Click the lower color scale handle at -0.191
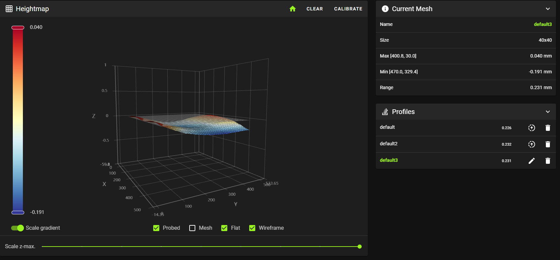Screen dimensions: 560x260 coord(18,213)
